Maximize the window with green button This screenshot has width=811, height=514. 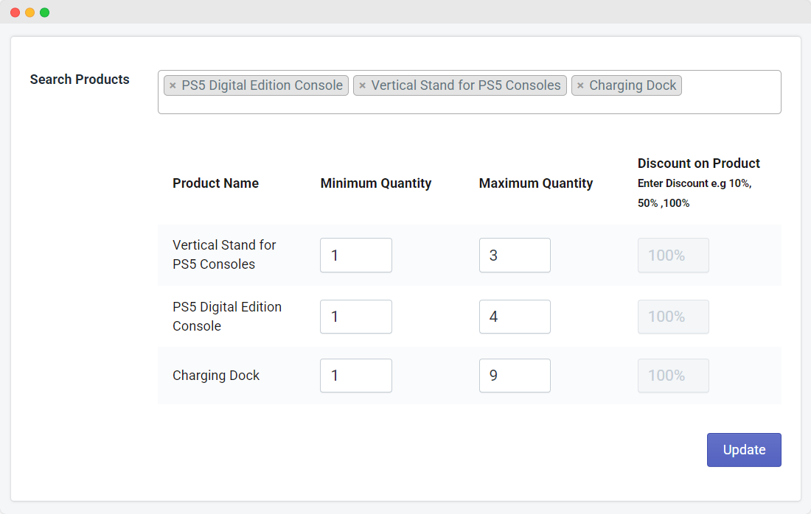tap(45, 13)
